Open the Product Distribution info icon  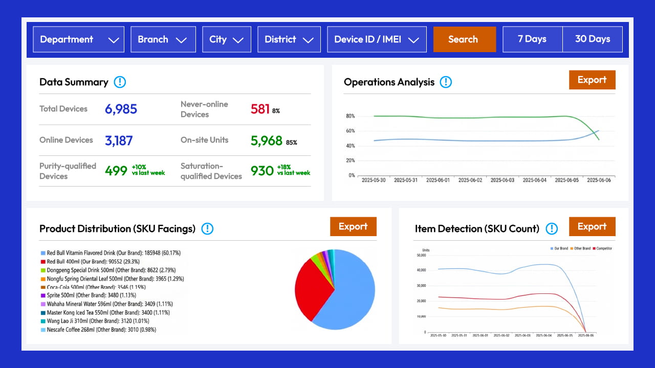(x=207, y=228)
